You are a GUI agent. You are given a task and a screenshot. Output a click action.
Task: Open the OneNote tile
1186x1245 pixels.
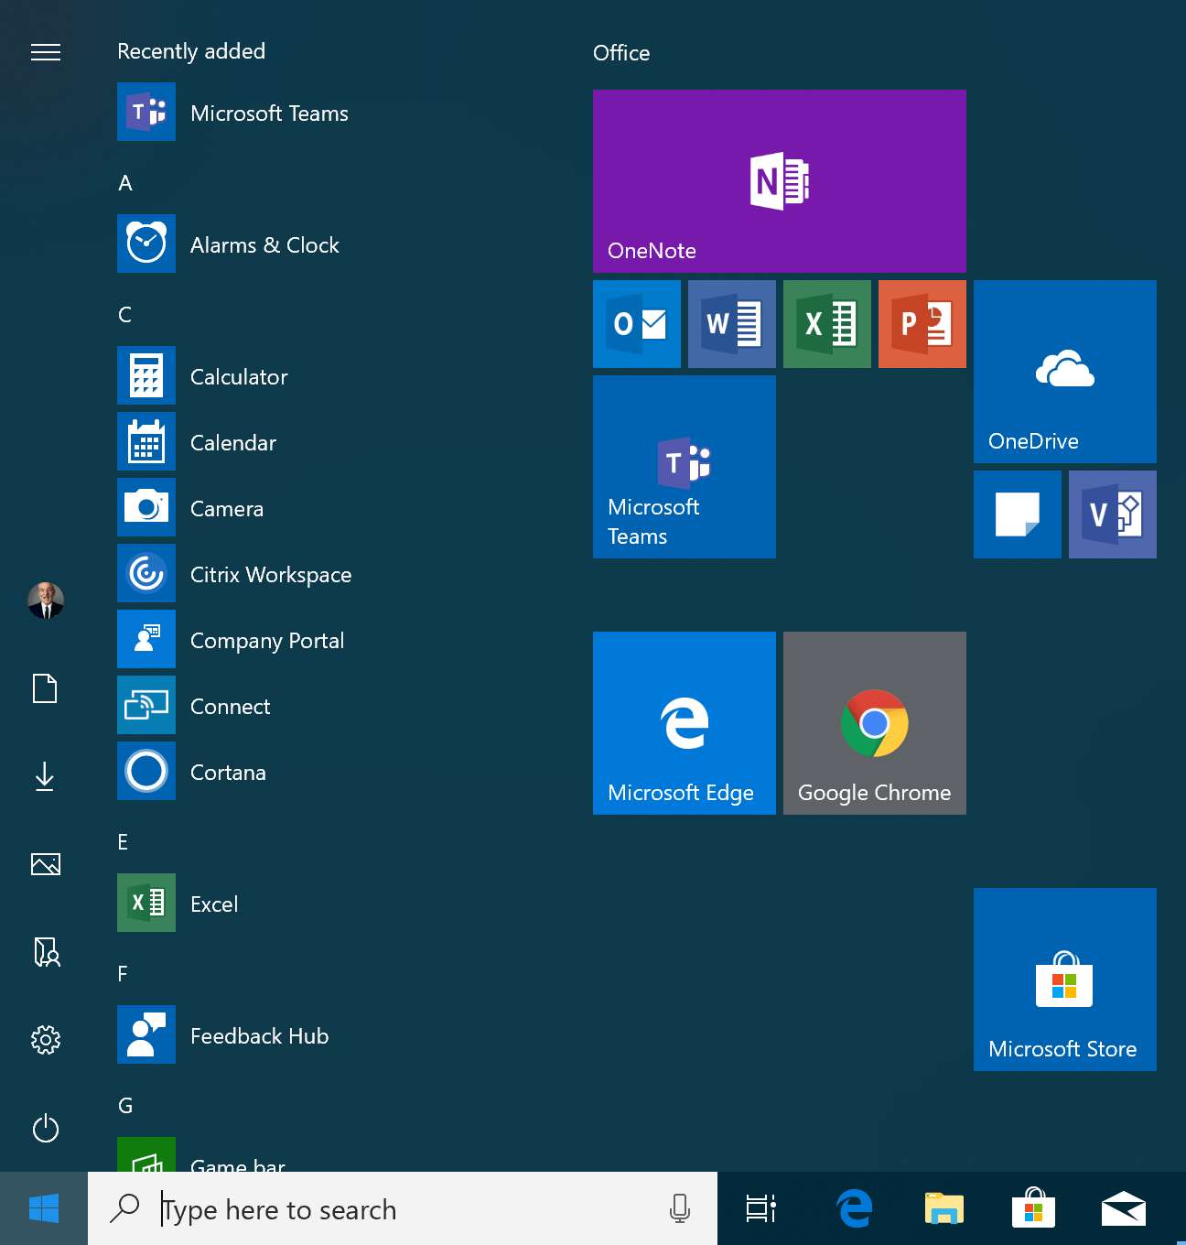click(x=780, y=181)
